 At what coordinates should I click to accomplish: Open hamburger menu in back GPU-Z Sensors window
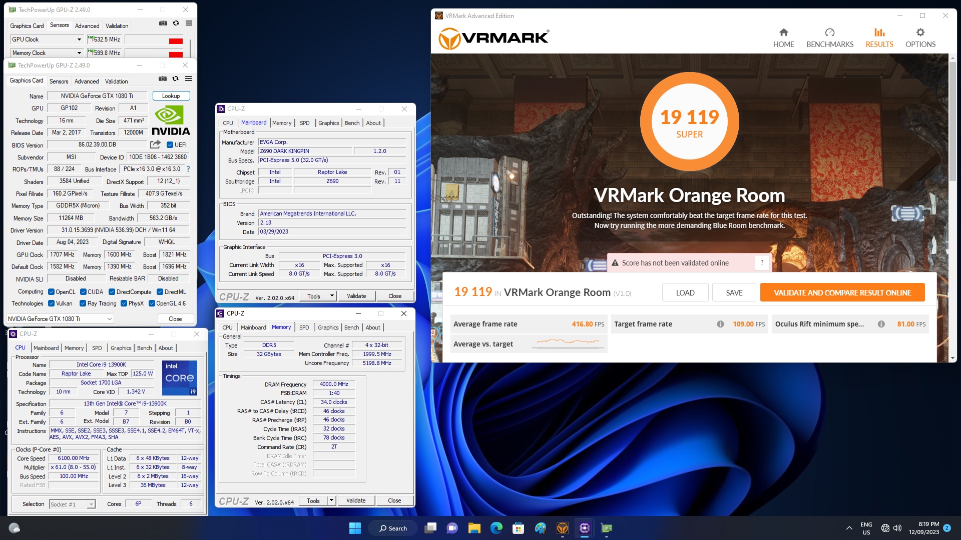[189, 23]
